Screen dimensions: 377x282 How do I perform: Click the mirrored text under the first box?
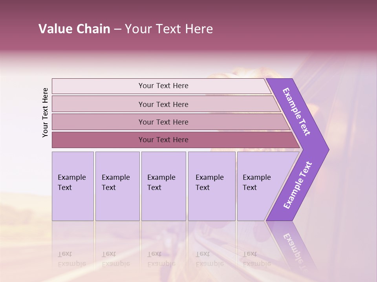[72, 259]
